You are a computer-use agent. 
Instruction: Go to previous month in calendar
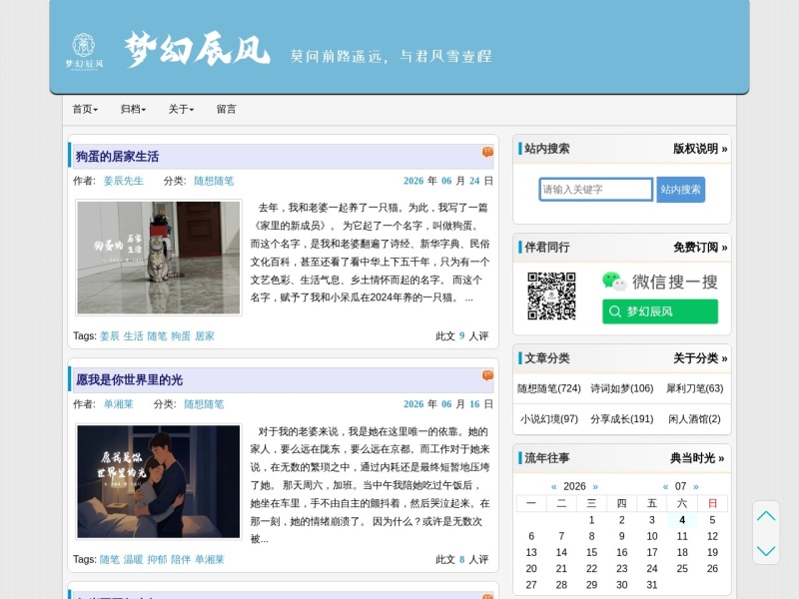[x=665, y=486]
